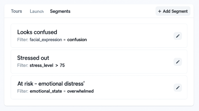Click the greater-than operator in stress filter
The width and height of the screenshot is (199, 111).
57,65
